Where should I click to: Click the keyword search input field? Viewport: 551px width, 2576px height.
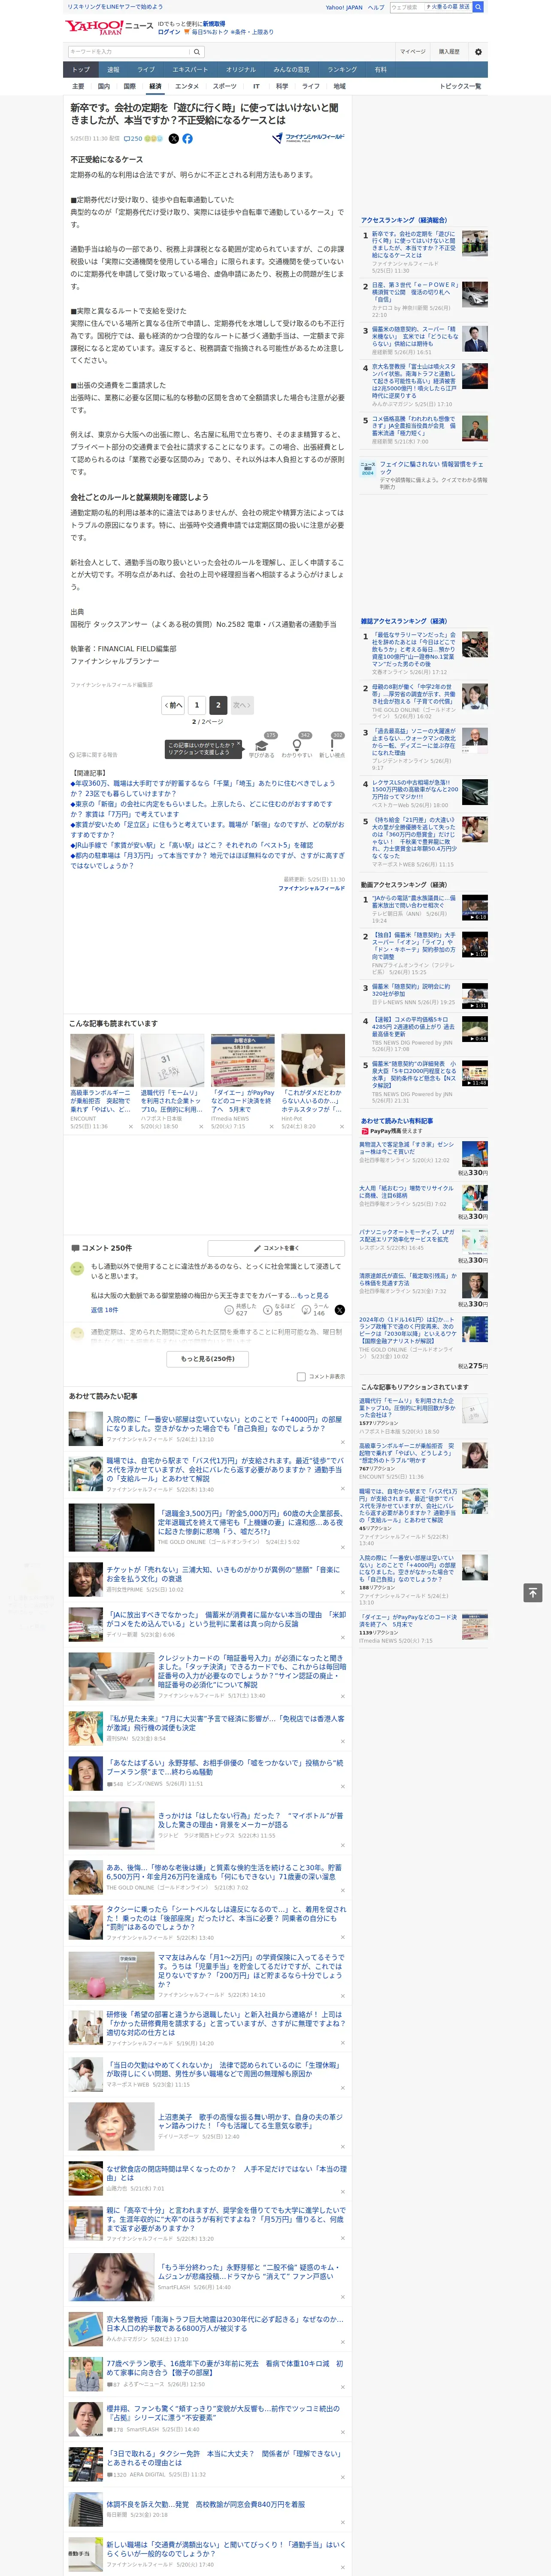point(129,52)
